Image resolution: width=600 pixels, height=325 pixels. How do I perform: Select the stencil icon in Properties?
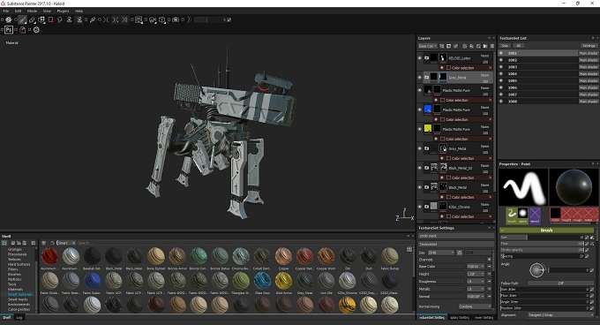pos(535,215)
